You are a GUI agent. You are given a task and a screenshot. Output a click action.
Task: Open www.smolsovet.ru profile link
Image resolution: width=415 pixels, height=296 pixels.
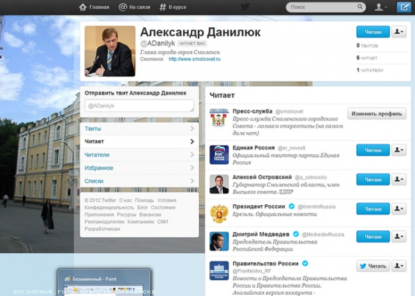tap(194, 59)
